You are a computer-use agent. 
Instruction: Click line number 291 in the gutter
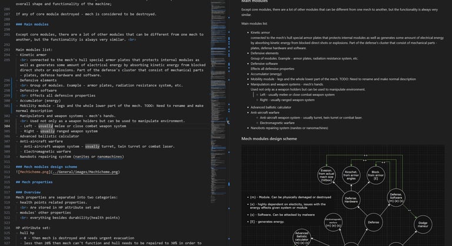[x=7, y=34]
